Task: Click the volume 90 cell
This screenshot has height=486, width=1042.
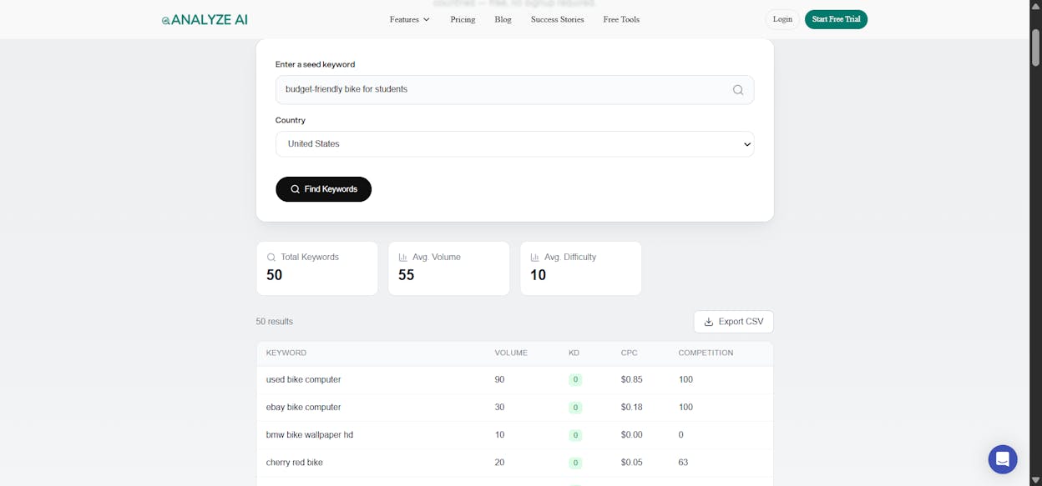Action: (499, 379)
